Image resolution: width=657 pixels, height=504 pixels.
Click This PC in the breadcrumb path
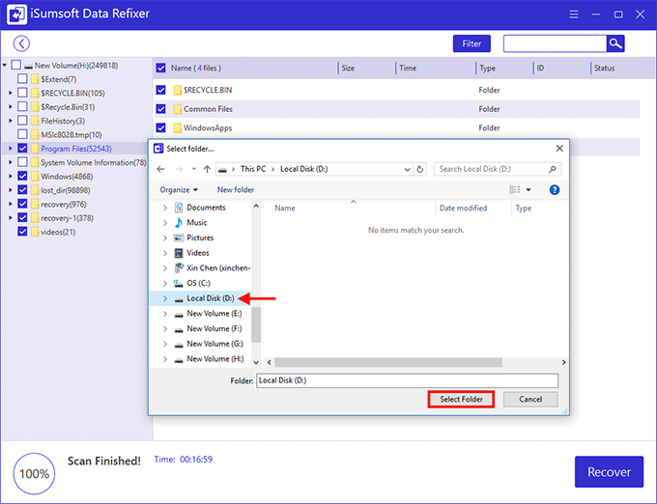point(253,169)
